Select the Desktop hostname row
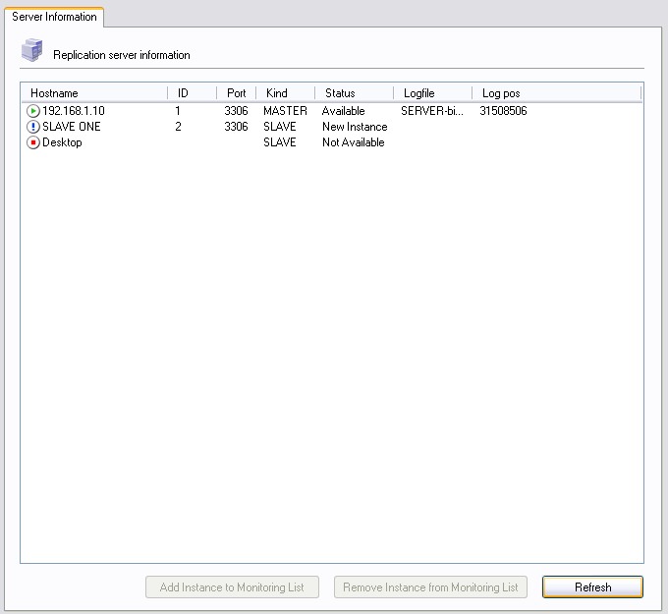The height and width of the screenshot is (614, 668). tap(63, 142)
